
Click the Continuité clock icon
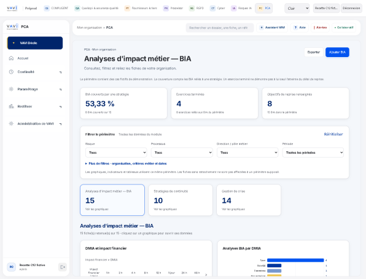point(11,72)
